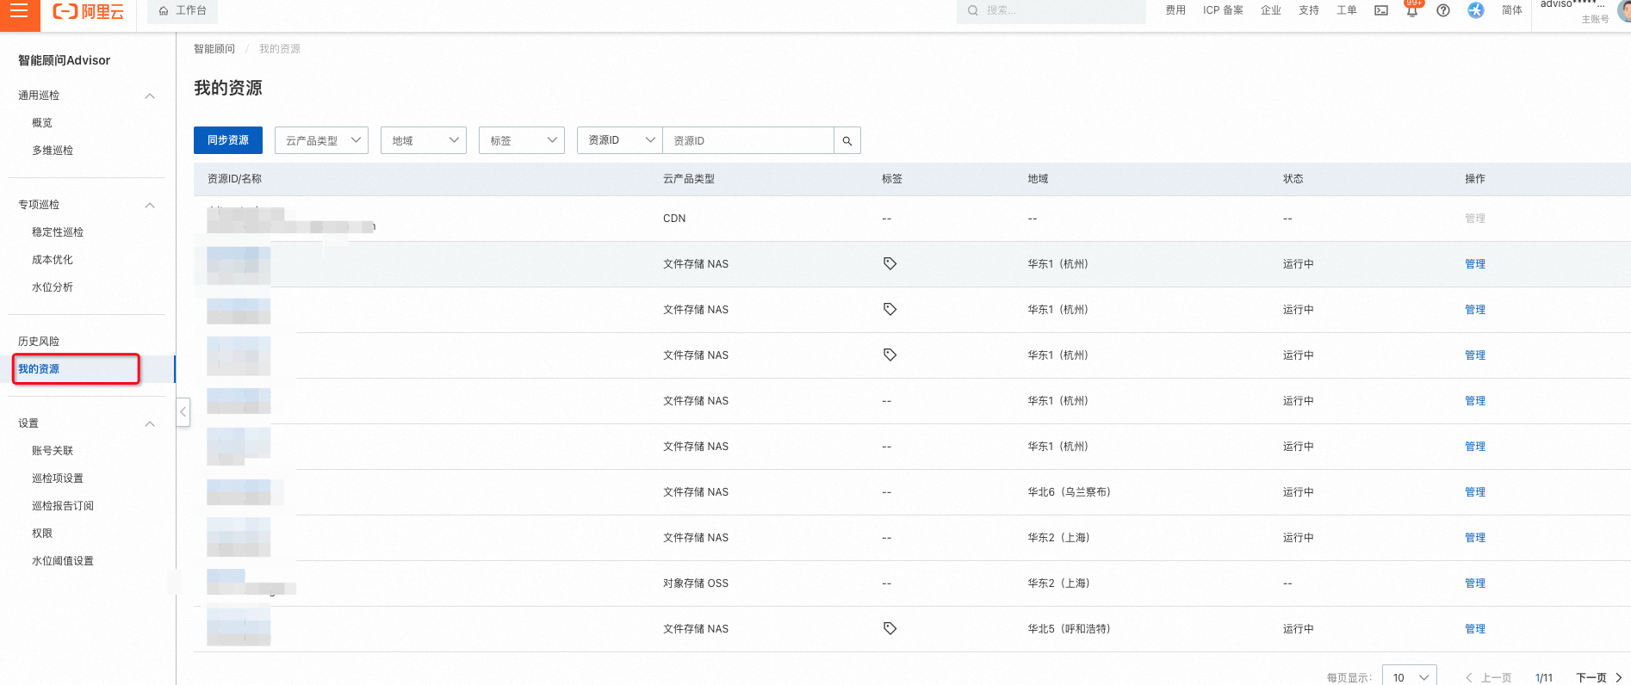The width and height of the screenshot is (1631, 685).
Task: Open 水位分析 in the sidebar
Action: tap(53, 287)
